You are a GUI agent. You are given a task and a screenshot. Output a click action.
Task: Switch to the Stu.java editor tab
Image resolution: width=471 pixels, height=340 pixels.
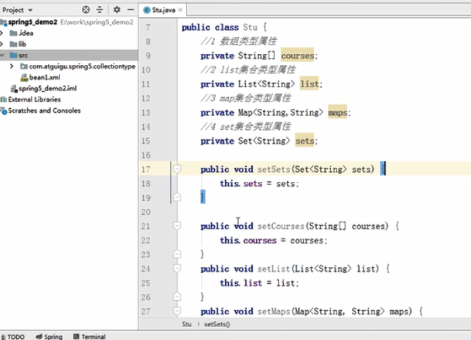(x=164, y=10)
